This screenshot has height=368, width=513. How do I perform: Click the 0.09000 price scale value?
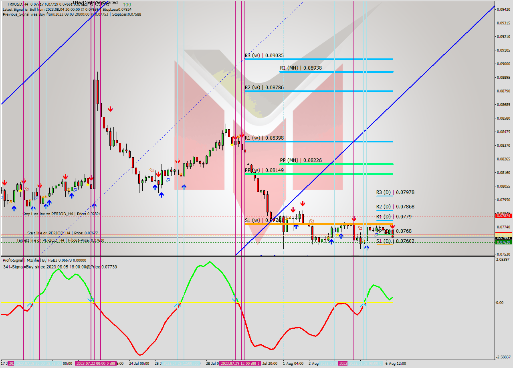click(503, 64)
